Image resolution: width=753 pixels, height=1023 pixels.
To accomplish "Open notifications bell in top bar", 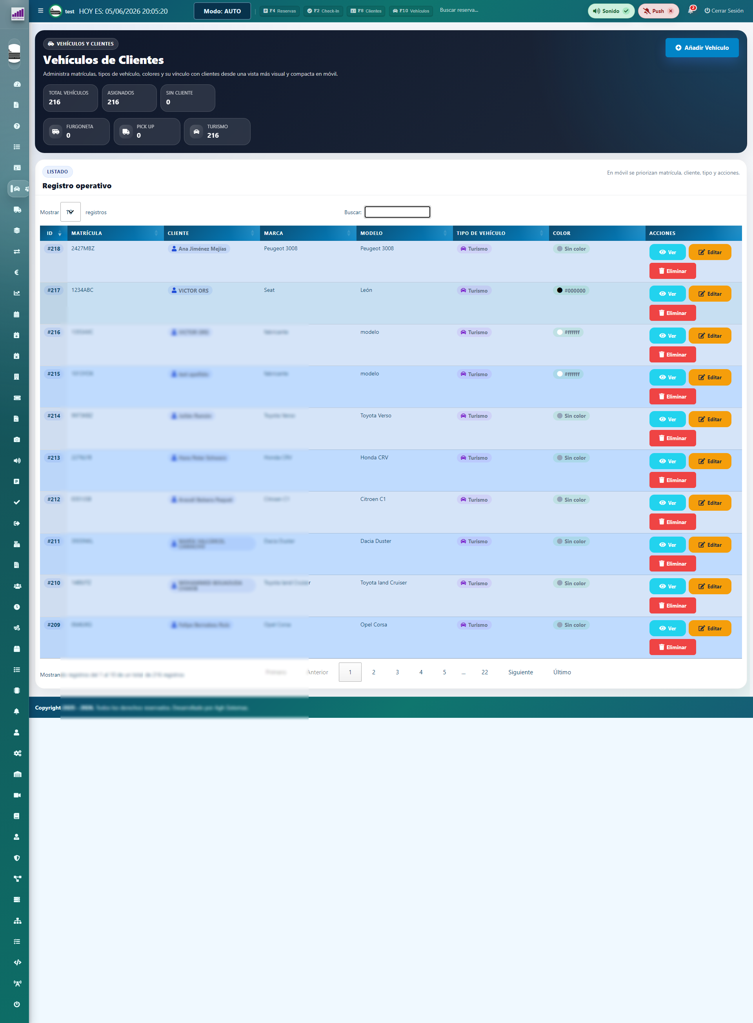I will 691,11.
